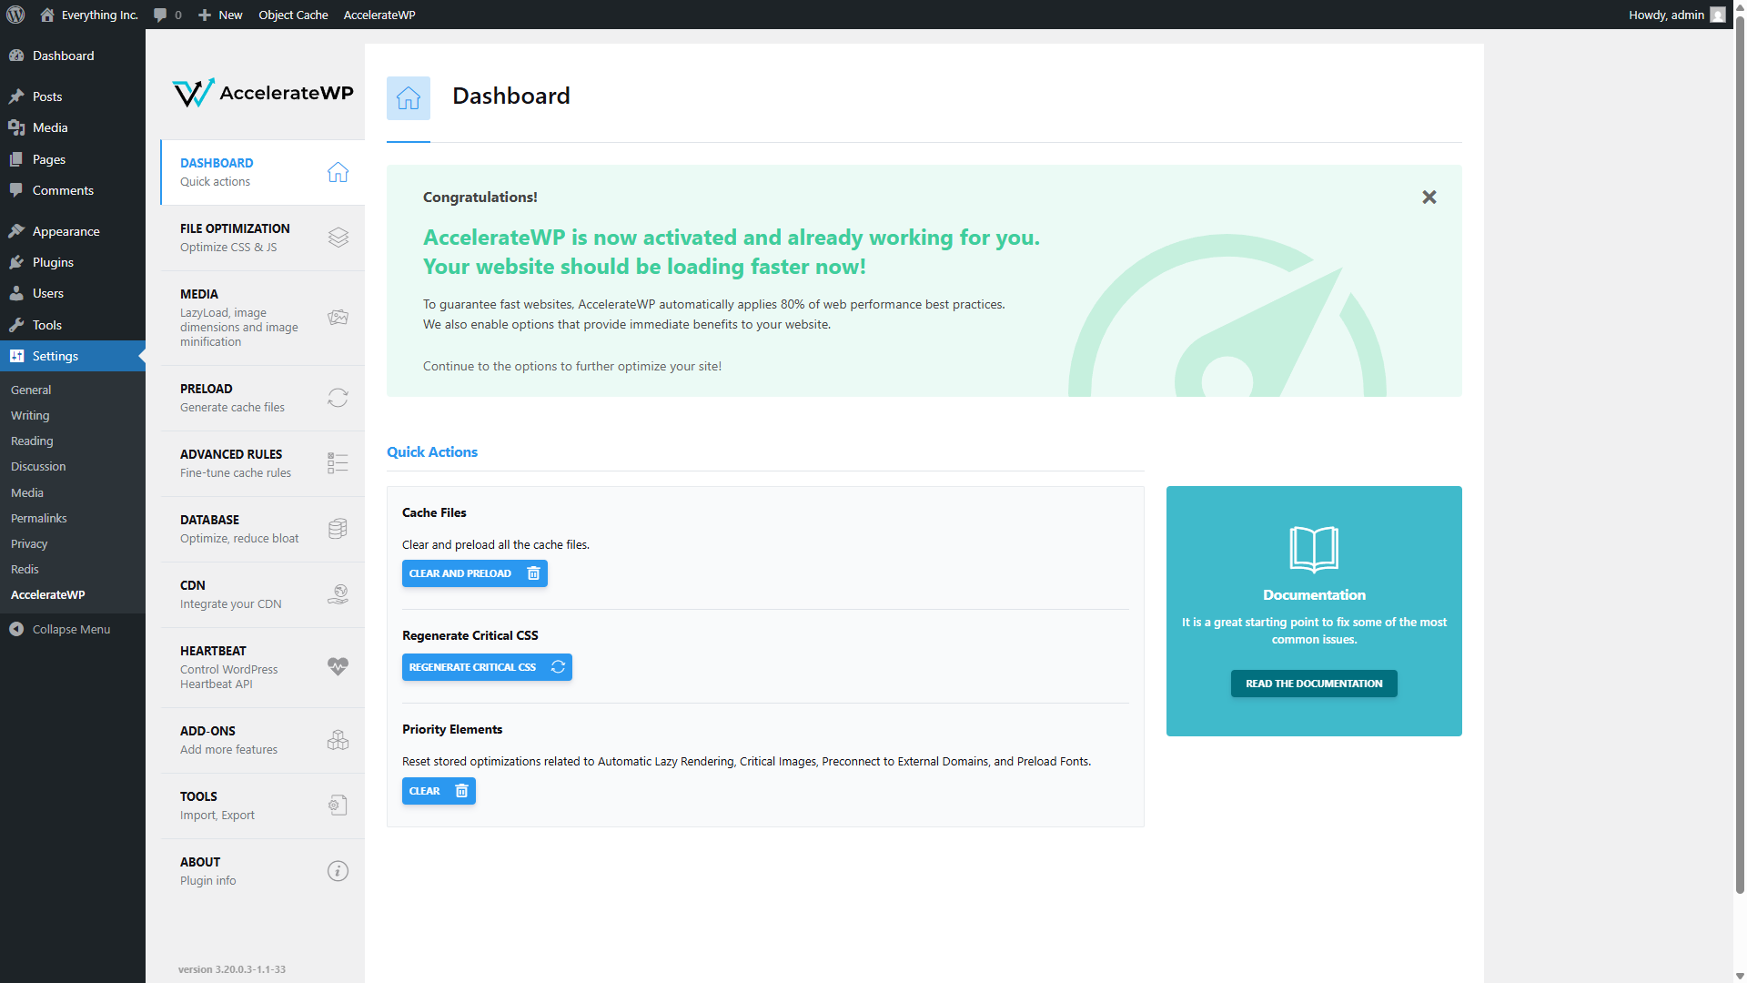1747x983 pixels.
Task: Click the Plugins plug icon in WP menu
Action: tap(16, 262)
